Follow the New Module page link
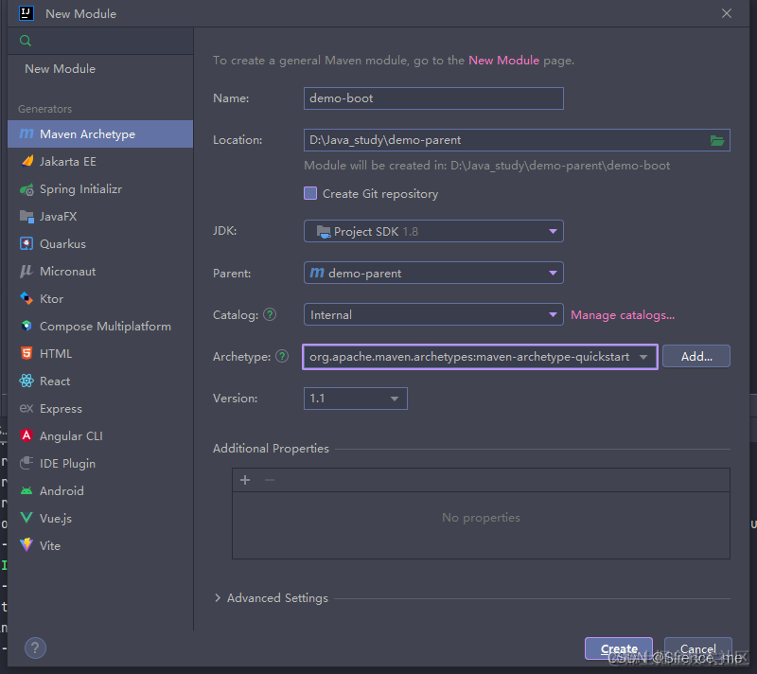Screen dimensions: 757x674 (x=503, y=61)
